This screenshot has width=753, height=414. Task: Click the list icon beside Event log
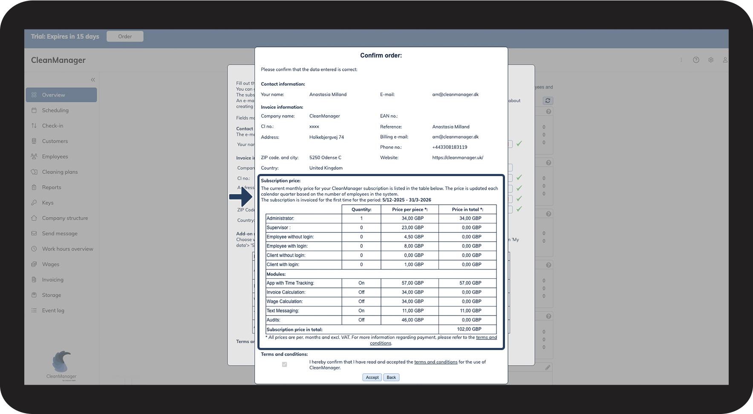[x=34, y=310]
